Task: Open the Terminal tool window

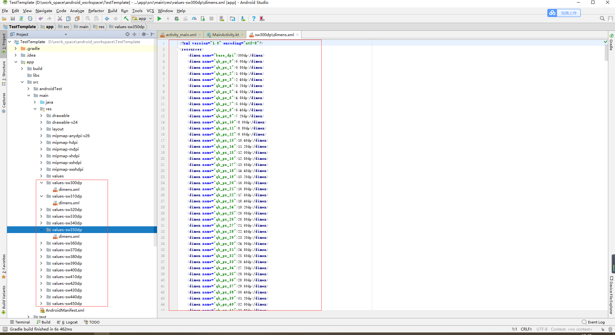Action: [x=20, y=322]
